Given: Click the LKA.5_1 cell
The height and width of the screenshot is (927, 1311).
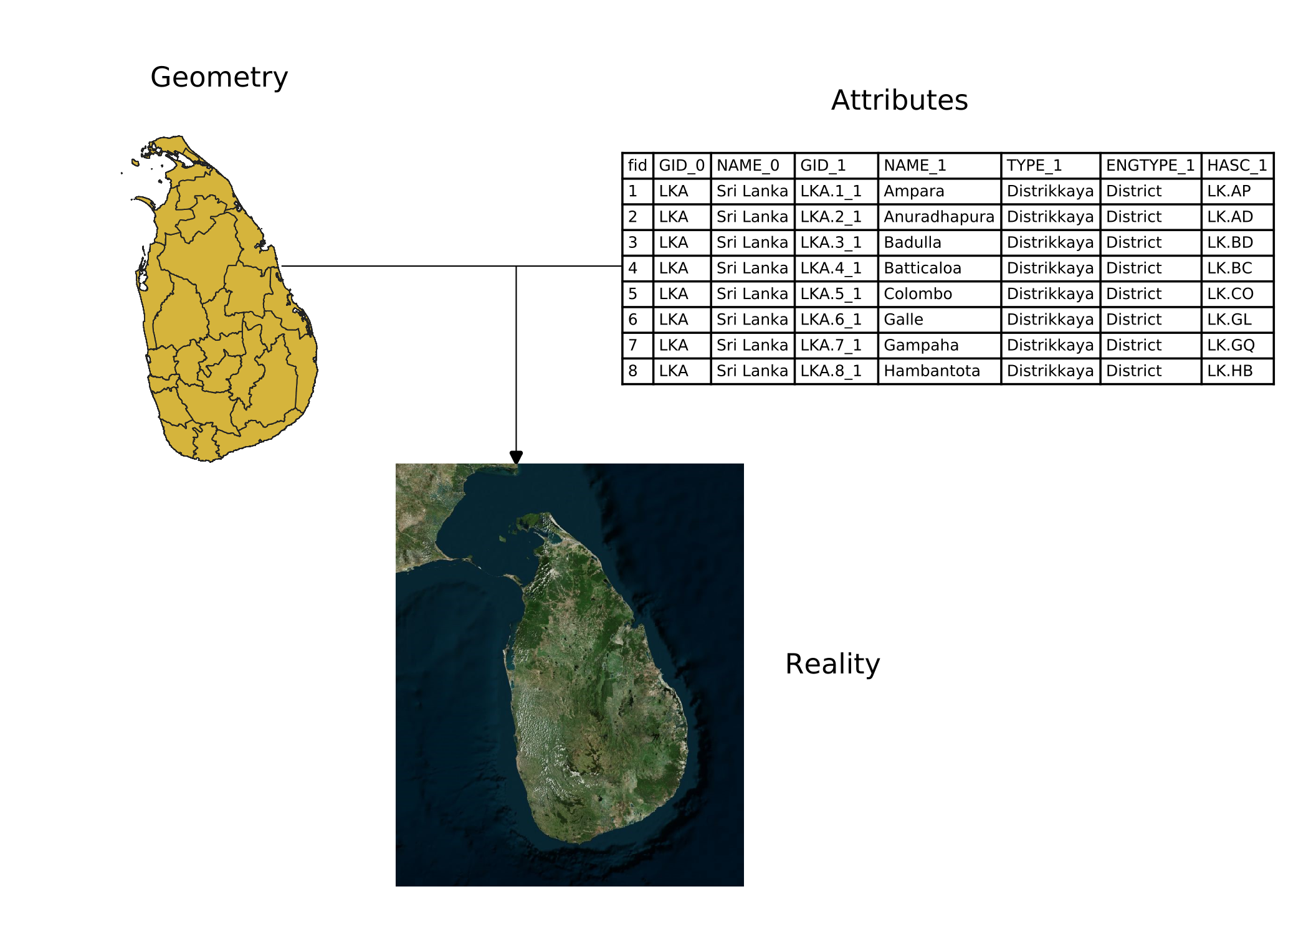Looking at the screenshot, I should coord(836,294).
